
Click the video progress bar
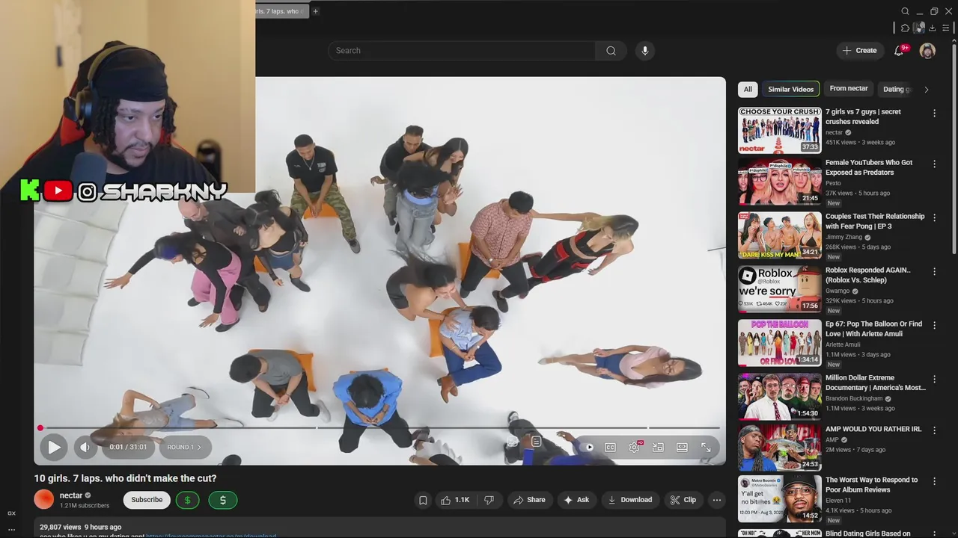379,428
